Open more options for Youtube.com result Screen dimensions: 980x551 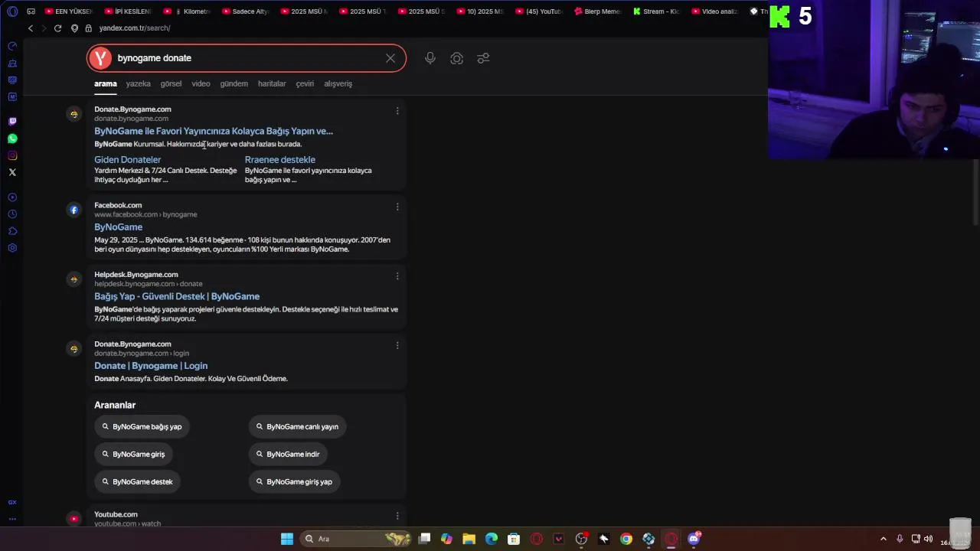pos(397,517)
